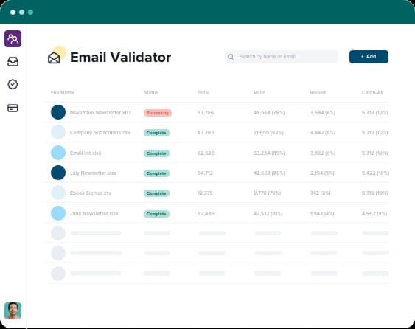The width and height of the screenshot is (415, 329).
Task: Select total value 62,629
Action: pyautogui.click(x=206, y=153)
